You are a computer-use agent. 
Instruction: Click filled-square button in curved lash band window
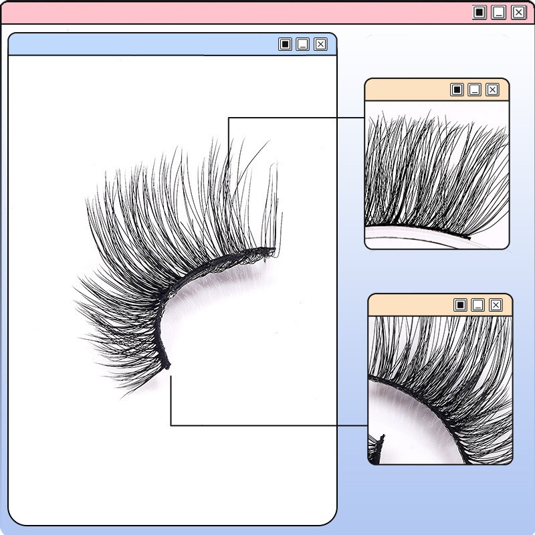(460, 305)
